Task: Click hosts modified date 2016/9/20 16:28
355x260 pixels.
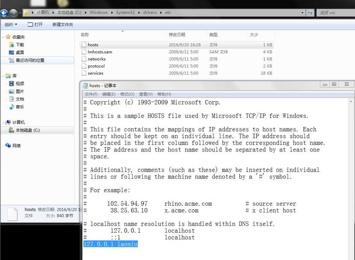Action: [x=185, y=45]
